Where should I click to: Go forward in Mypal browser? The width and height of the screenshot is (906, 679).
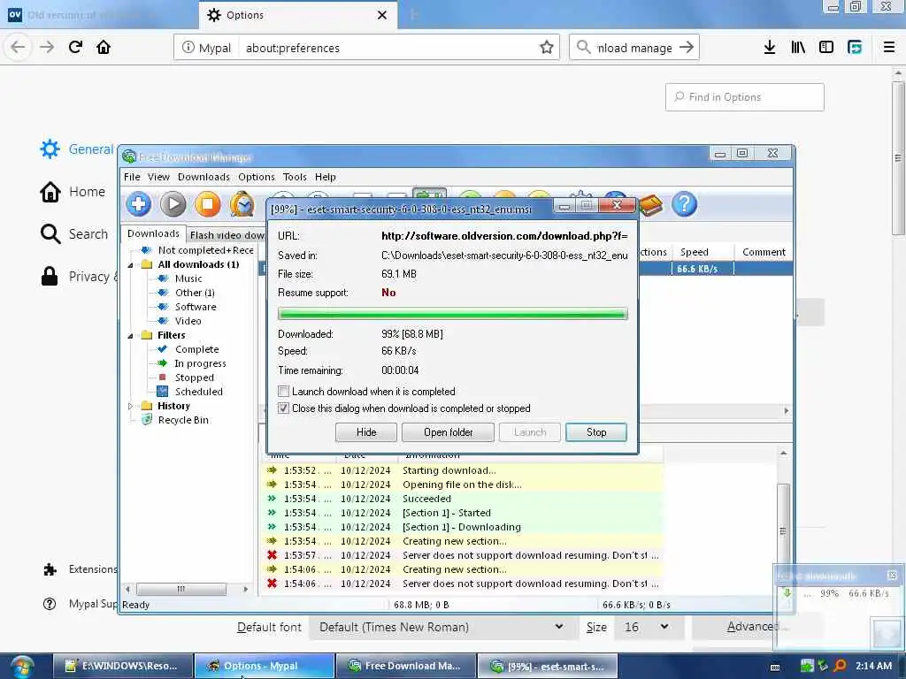(47, 47)
